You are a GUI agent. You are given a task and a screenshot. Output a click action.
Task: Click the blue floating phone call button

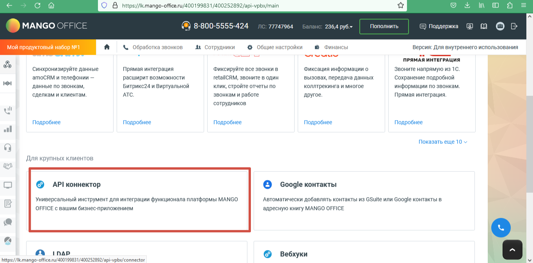point(501,228)
